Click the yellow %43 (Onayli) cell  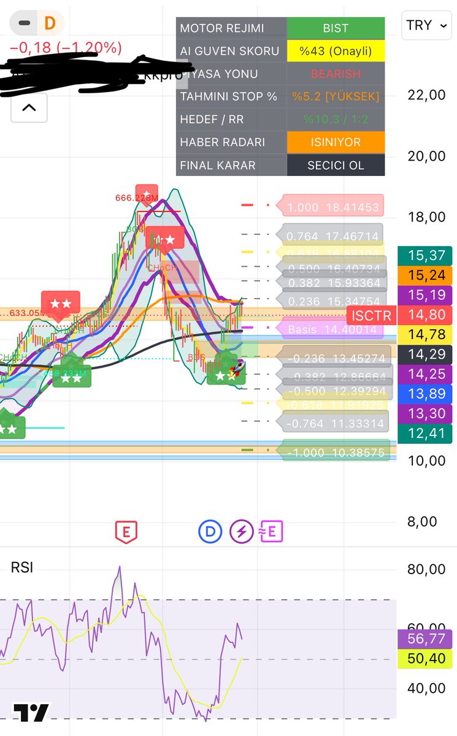click(336, 51)
